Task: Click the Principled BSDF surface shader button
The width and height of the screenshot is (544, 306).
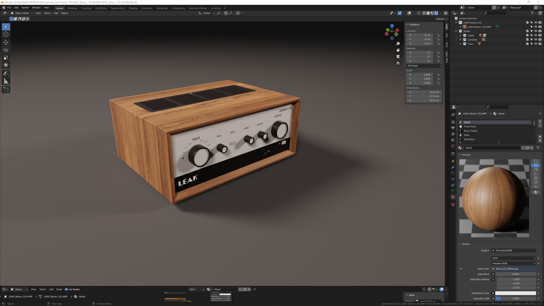Action: click(514, 250)
